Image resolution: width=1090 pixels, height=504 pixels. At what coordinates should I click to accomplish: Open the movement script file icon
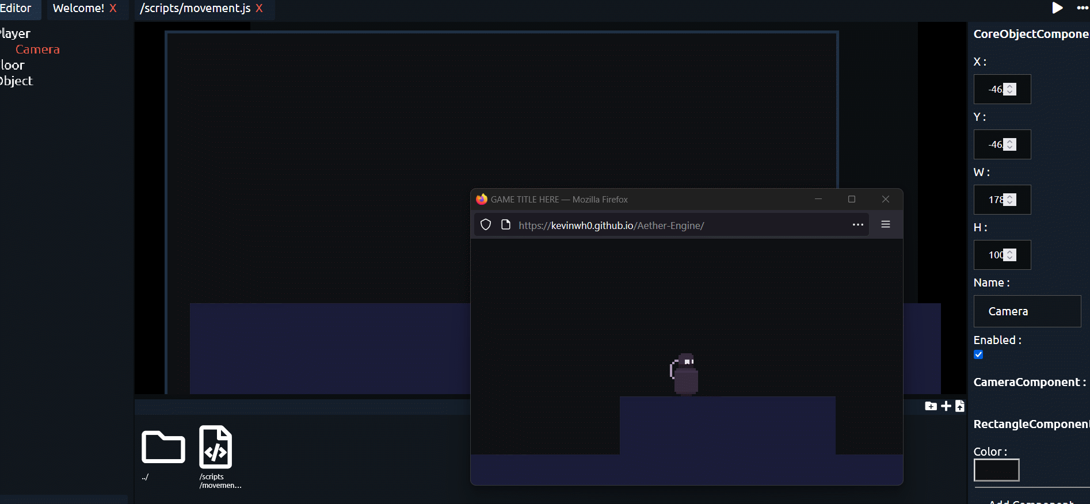tap(216, 447)
